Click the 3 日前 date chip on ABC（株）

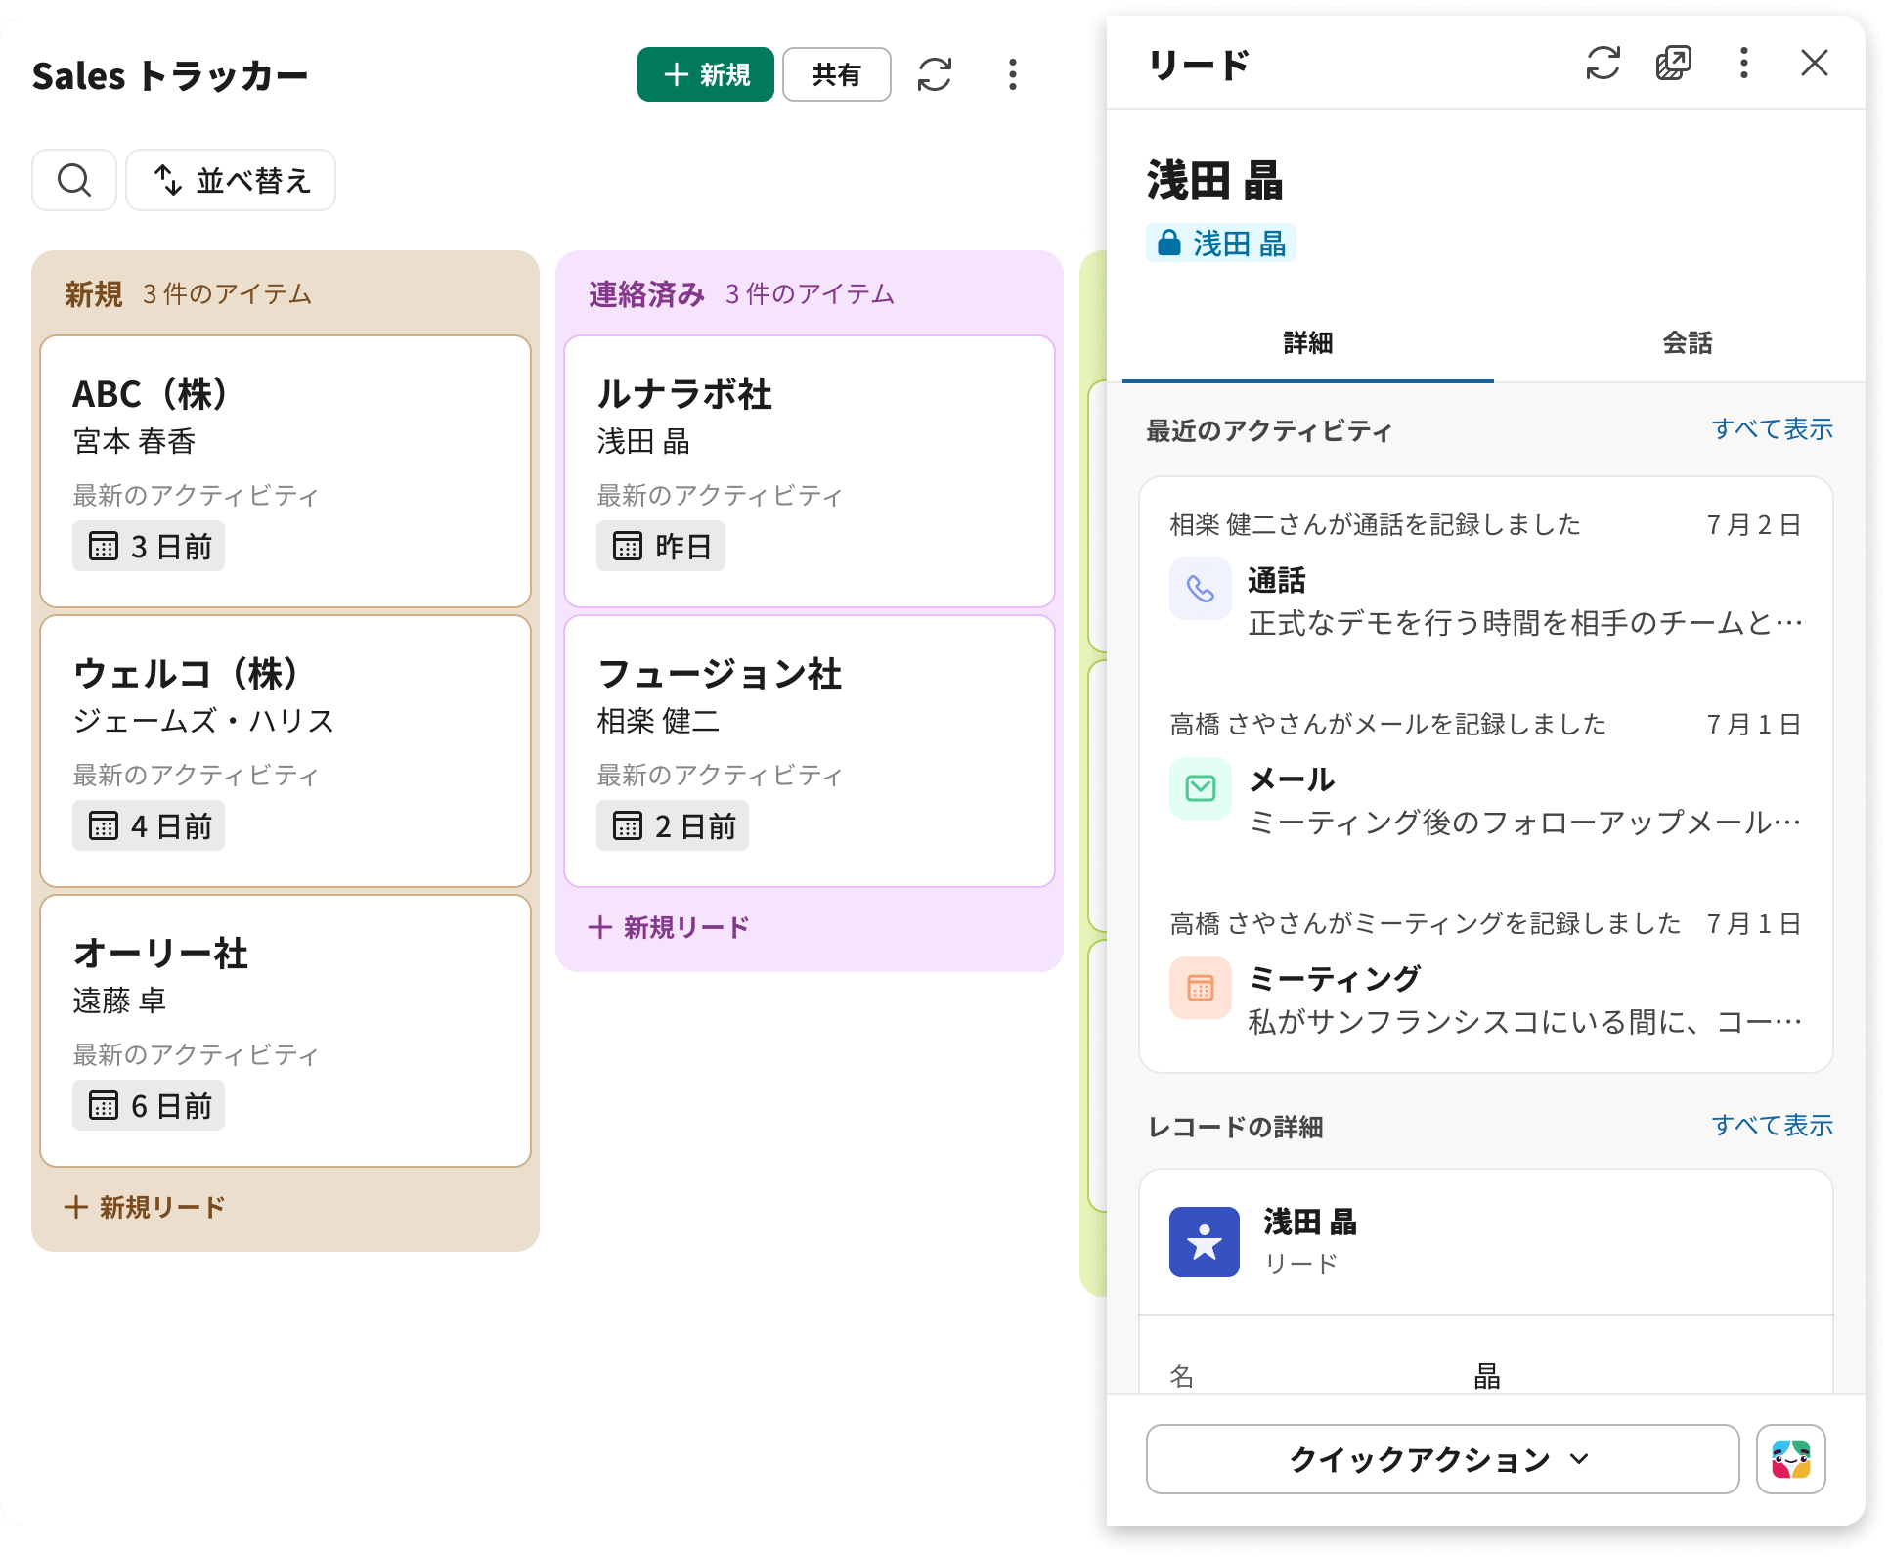click(149, 546)
